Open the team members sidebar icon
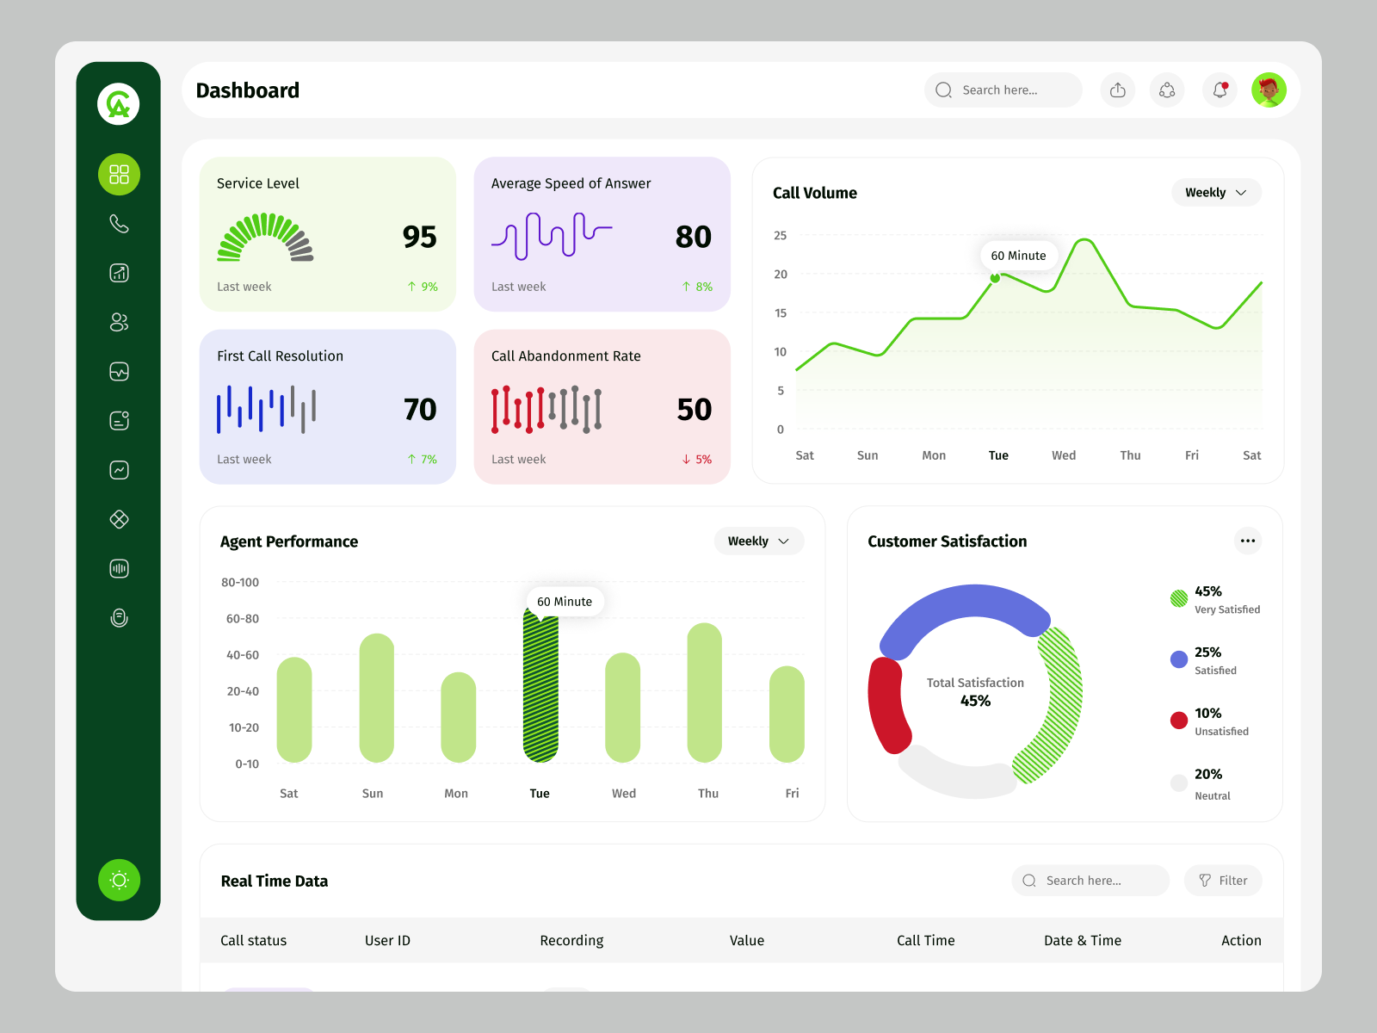Image resolution: width=1377 pixels, height=1033 pixels. pos(119,322)
